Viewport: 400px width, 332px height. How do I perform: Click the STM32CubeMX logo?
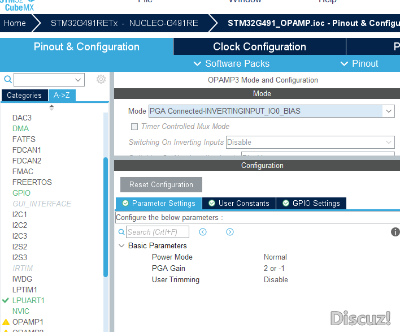[17, 5]
